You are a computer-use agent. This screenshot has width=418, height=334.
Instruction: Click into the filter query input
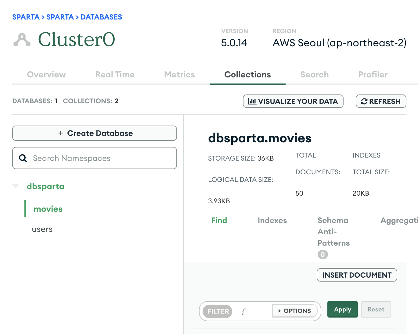click(x=253, y=311)
